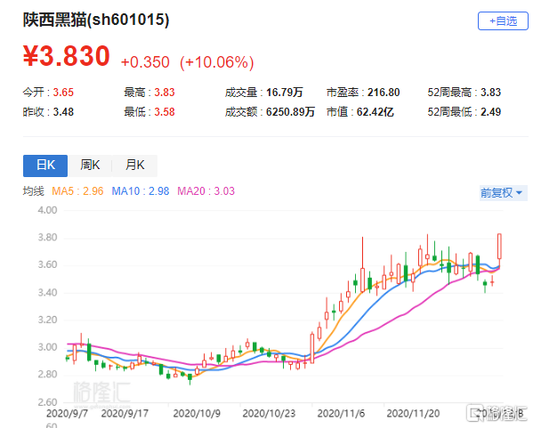This screenshot has height=428, width=533.
Task: Click the 2020/11/6 date axis label
Action: 341,414
